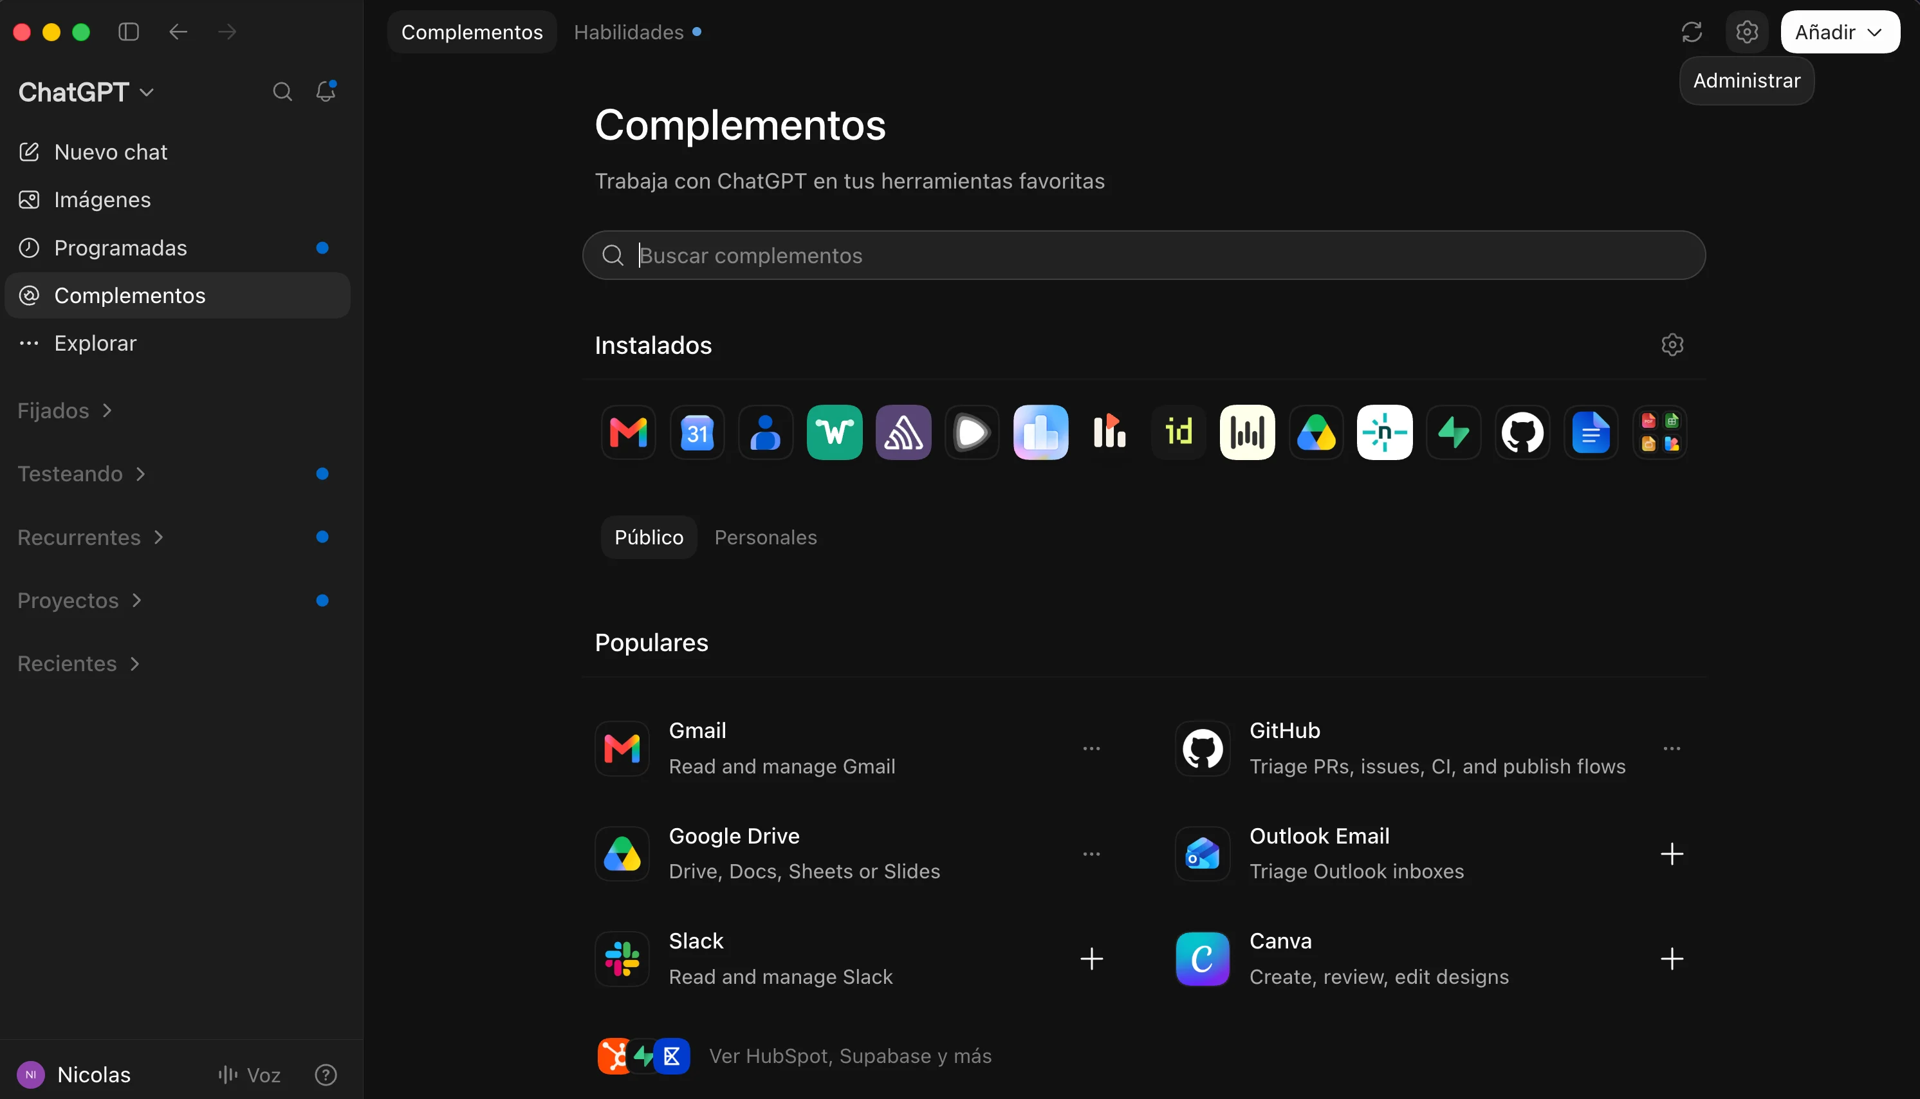
Task: Open the installed purple Sentry icon
Action: point(903,432)
